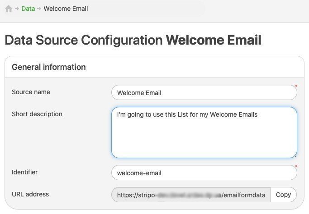Select the Identifier label
This screenshot has height=214, width=309.
tap(24, 172)
